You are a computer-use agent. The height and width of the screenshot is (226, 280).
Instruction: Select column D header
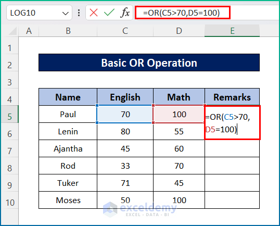(179, 31)
